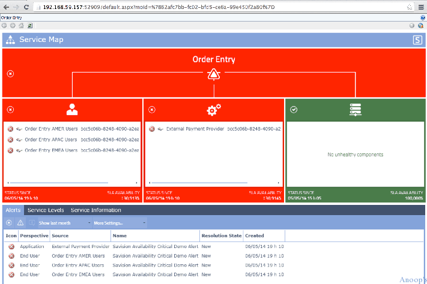This screenshot has height=284, width=427.
Task: Click the No unhealthy components message
Action: point(356,155)
